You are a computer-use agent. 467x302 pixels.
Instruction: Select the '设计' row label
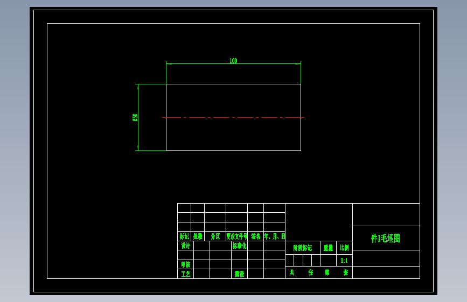185,246
